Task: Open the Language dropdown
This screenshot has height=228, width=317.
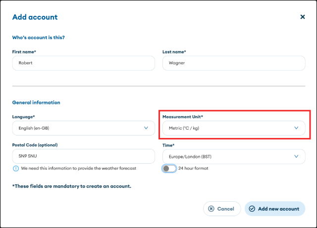Action: (x=84, y=128)
